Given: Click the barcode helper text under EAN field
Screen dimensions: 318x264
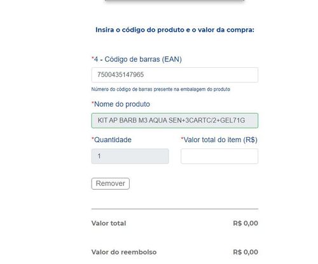Looking at the screenshot, I should (x=161, y=89).
